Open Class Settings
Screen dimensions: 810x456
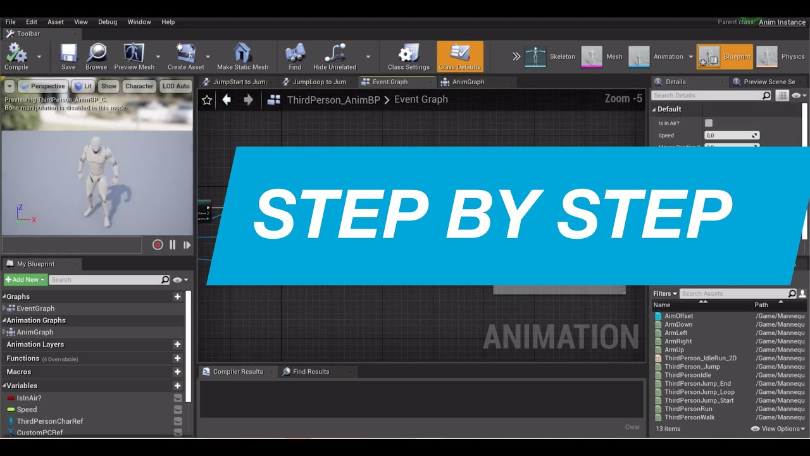tap(409, 56)
